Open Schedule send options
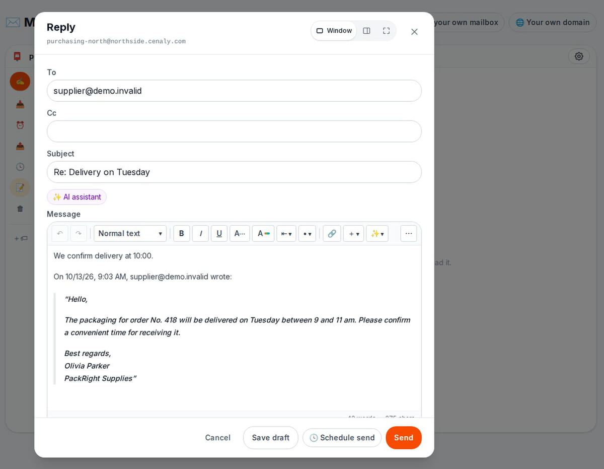 coord(342,438)
